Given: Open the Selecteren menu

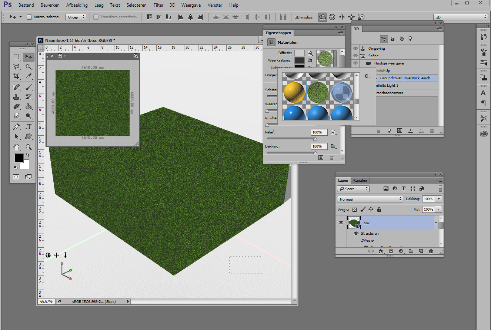Looking at the screenshot, I should pos(136,5).
